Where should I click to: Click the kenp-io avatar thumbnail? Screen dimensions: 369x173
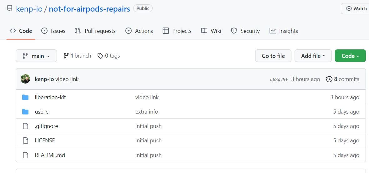click(25, 79)
